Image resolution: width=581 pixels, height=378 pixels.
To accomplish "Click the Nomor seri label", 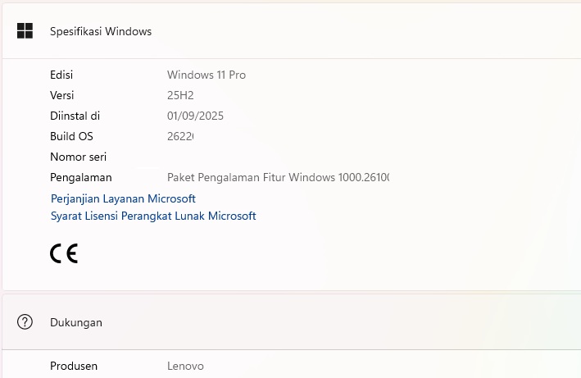I will (79, 157).
